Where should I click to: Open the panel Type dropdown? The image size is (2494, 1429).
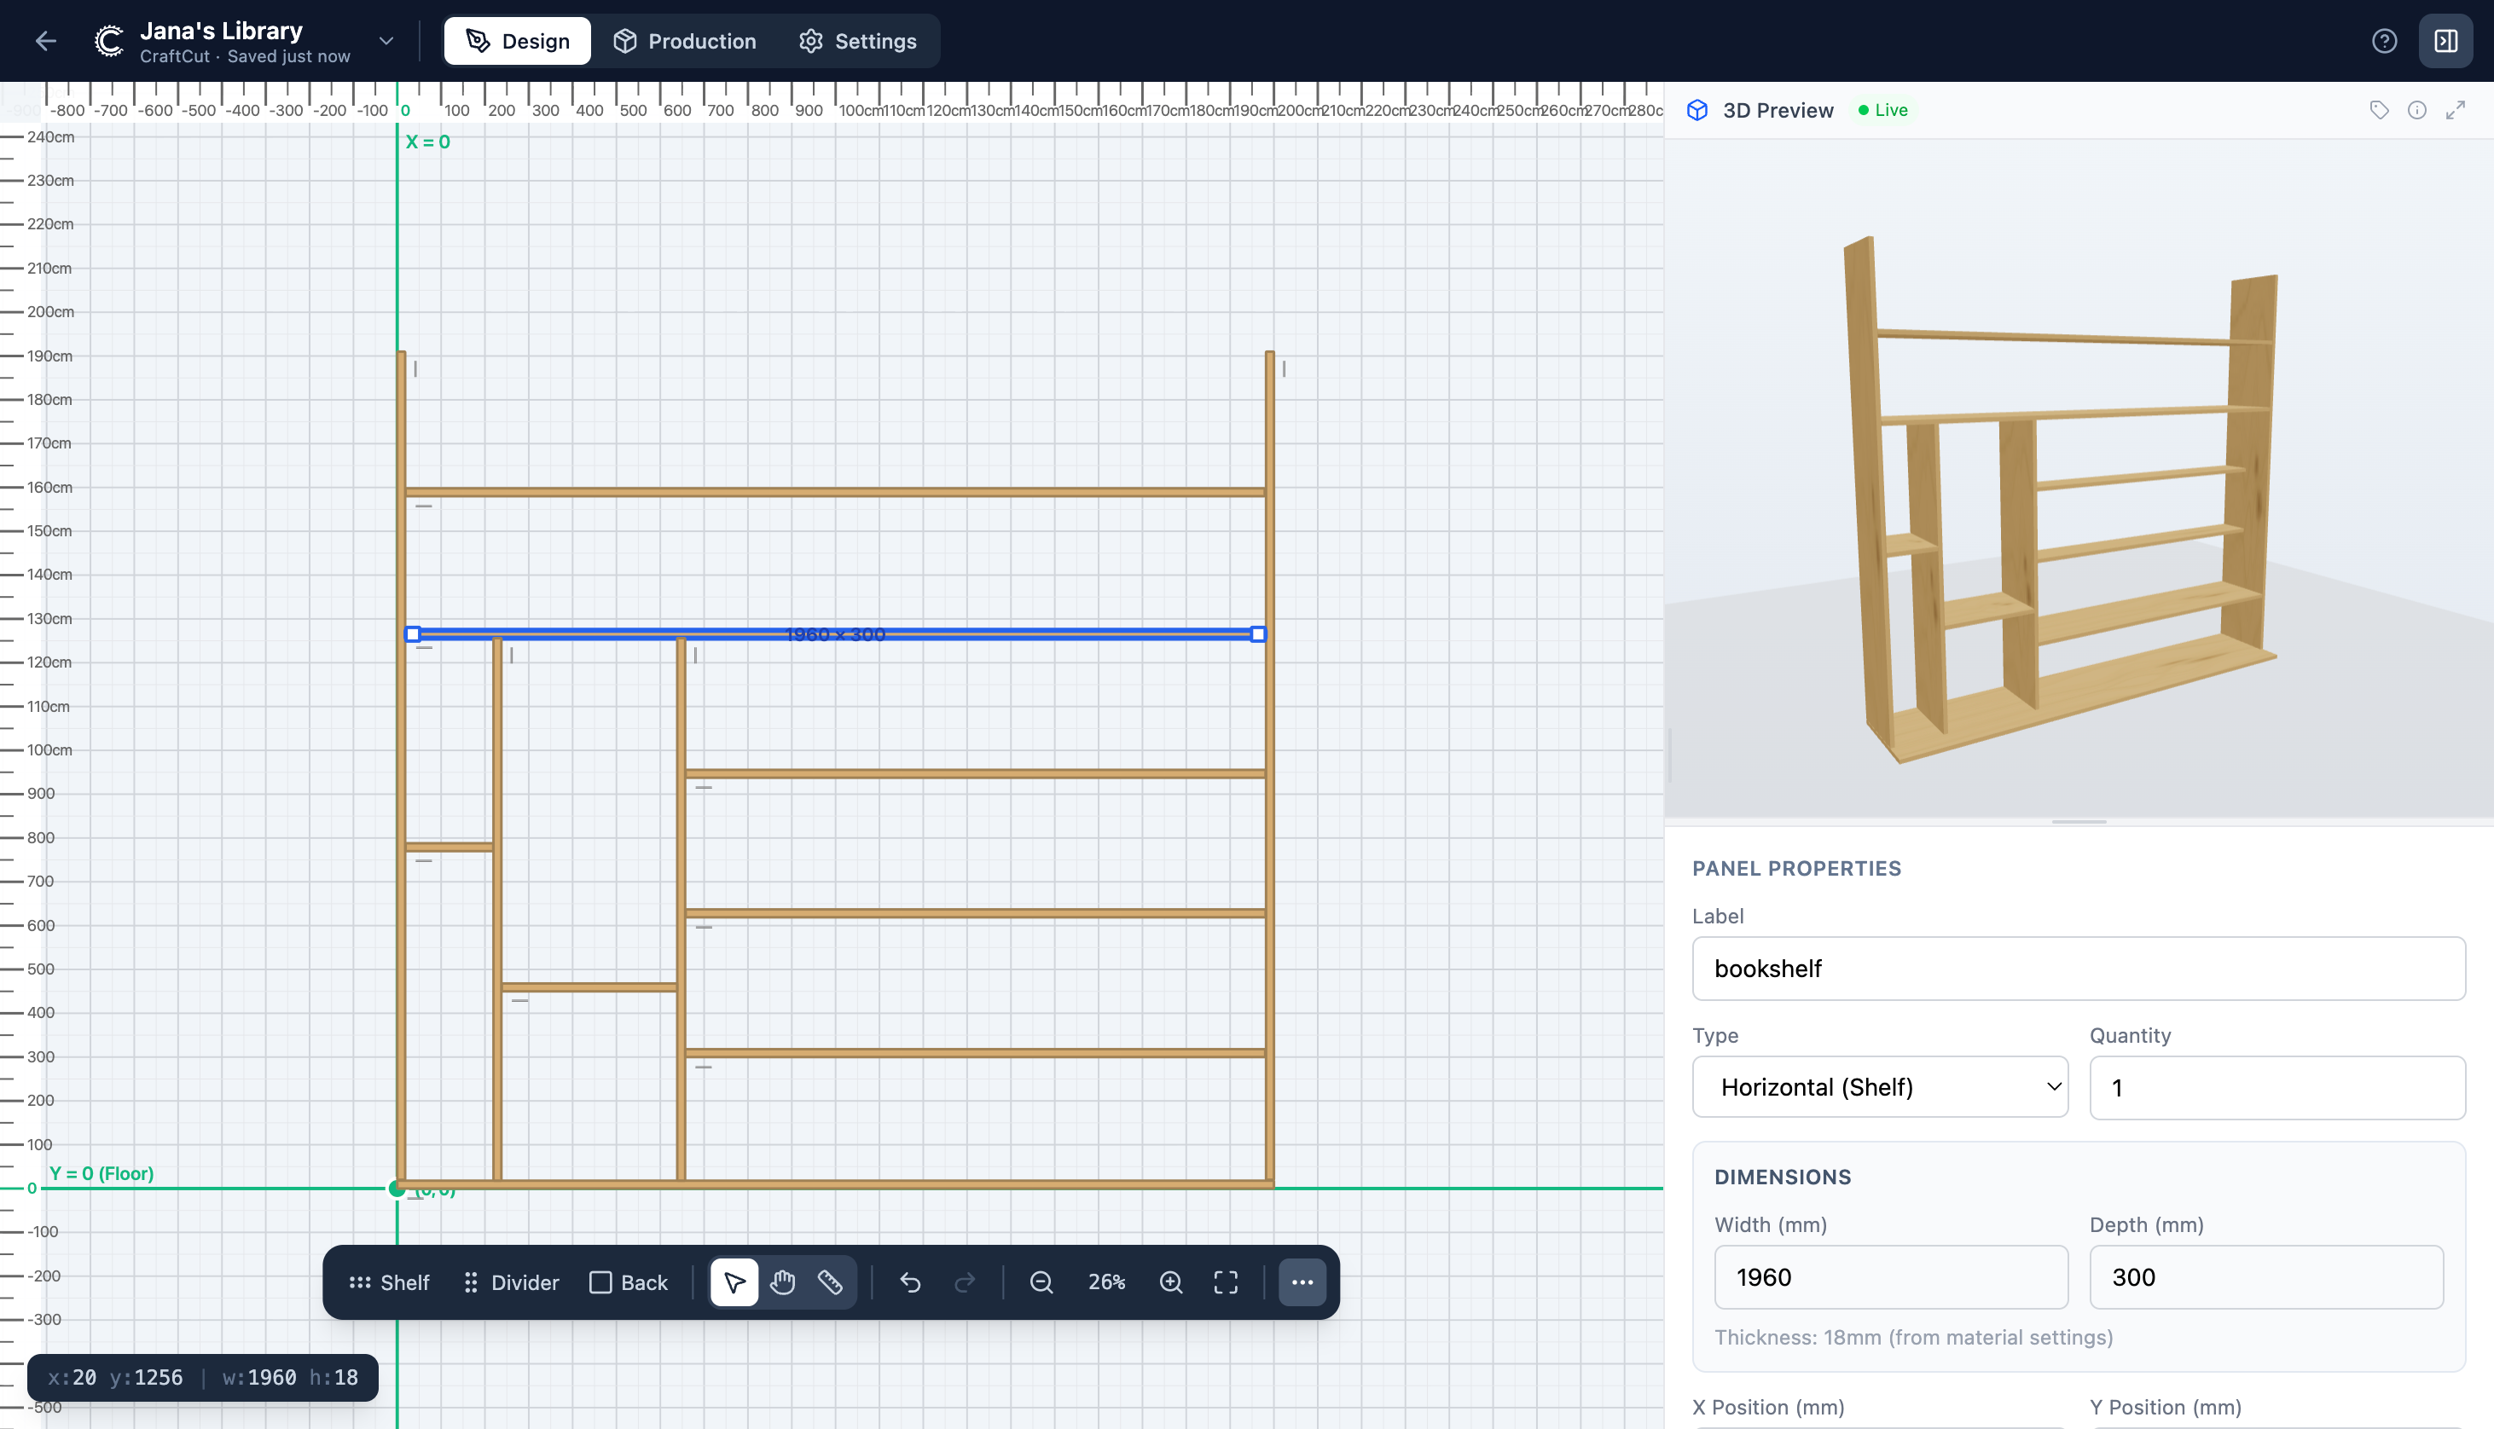[x=1878, y=1086]
